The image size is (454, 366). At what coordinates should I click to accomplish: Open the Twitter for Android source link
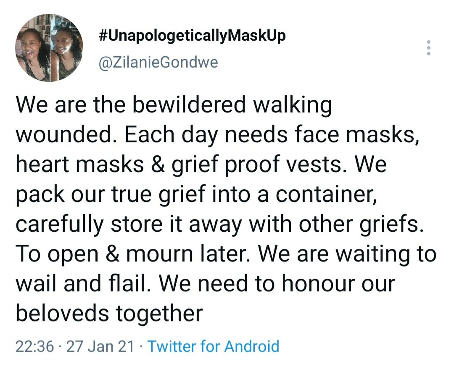(214, 346)
